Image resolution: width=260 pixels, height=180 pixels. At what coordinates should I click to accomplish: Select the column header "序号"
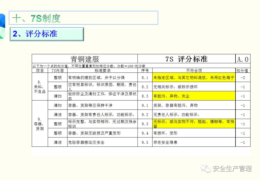coord(145,70)
